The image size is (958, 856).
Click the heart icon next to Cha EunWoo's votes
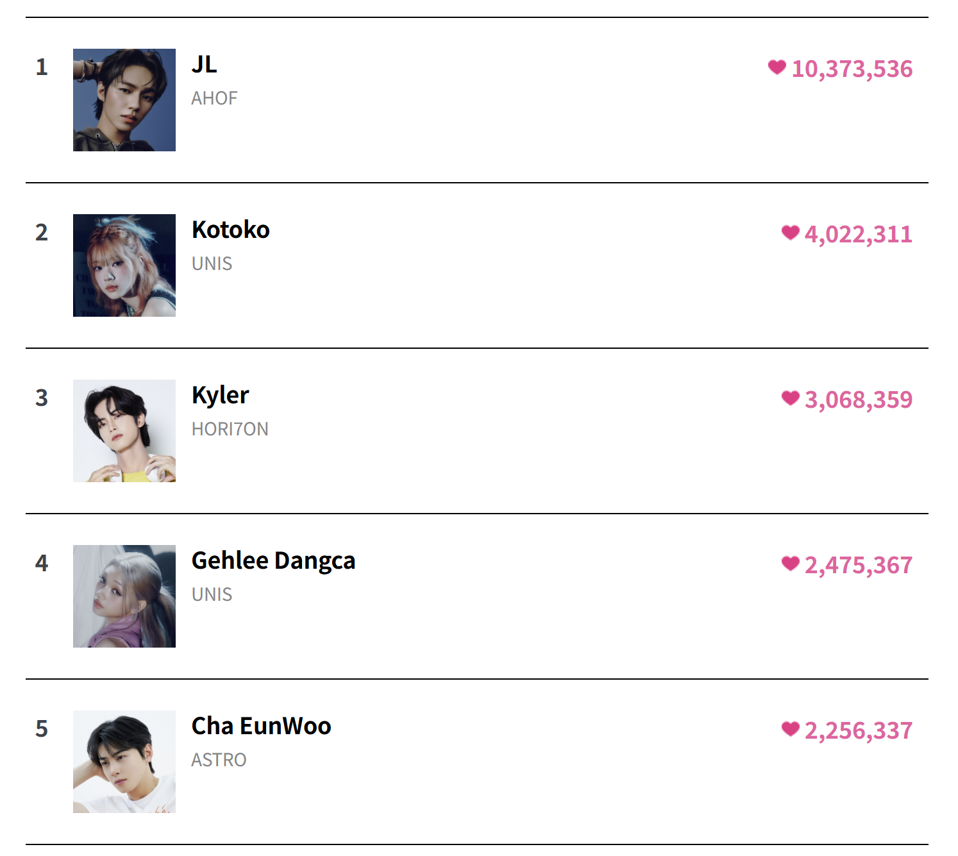tap(790, 729)
